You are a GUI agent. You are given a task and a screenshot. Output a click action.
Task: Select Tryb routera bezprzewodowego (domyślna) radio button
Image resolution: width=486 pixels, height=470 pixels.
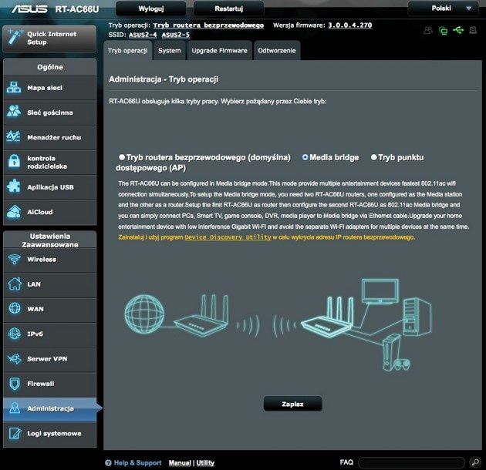pos(122,157)
